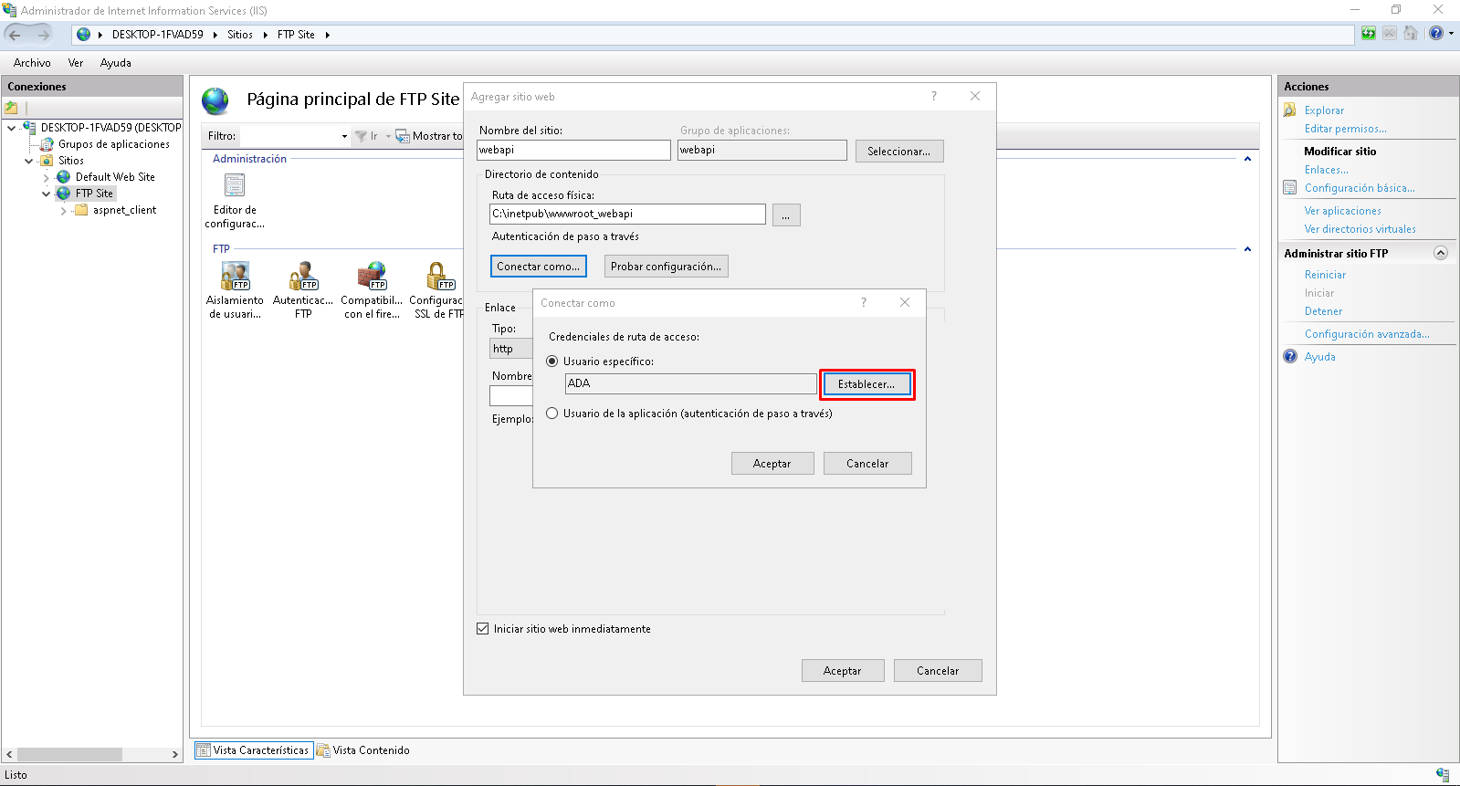Collapse the Sitios tree node
The image size is (1460, 786).
click(x=29, y=161)
